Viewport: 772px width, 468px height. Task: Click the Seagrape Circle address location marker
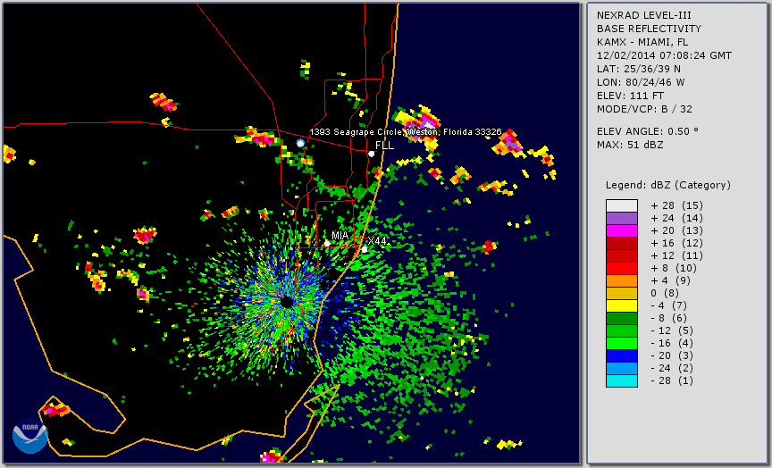click(300, 143)
